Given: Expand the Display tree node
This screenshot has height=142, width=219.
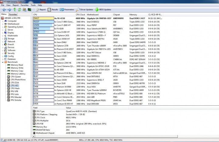Looking at the screenshot, I should point(2,33).
